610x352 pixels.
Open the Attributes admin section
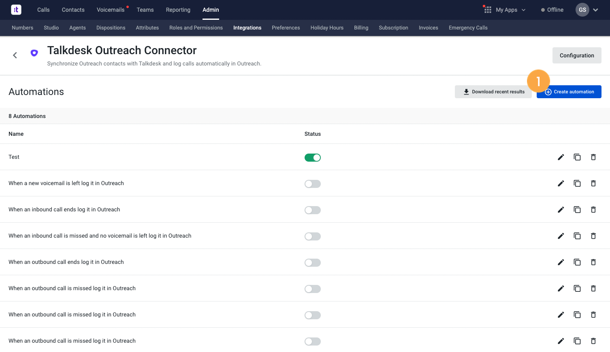coord(147,28)
